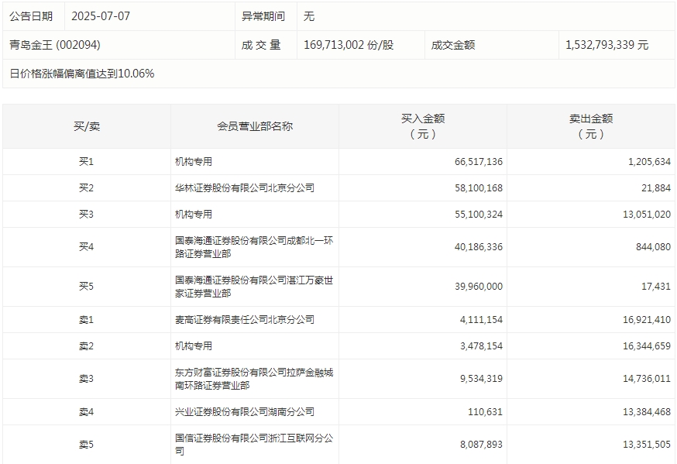Click 麦高证券有限责任公司北京分公司
The width and height of the screenshot is (677, 464).
[x=244, y=320]
